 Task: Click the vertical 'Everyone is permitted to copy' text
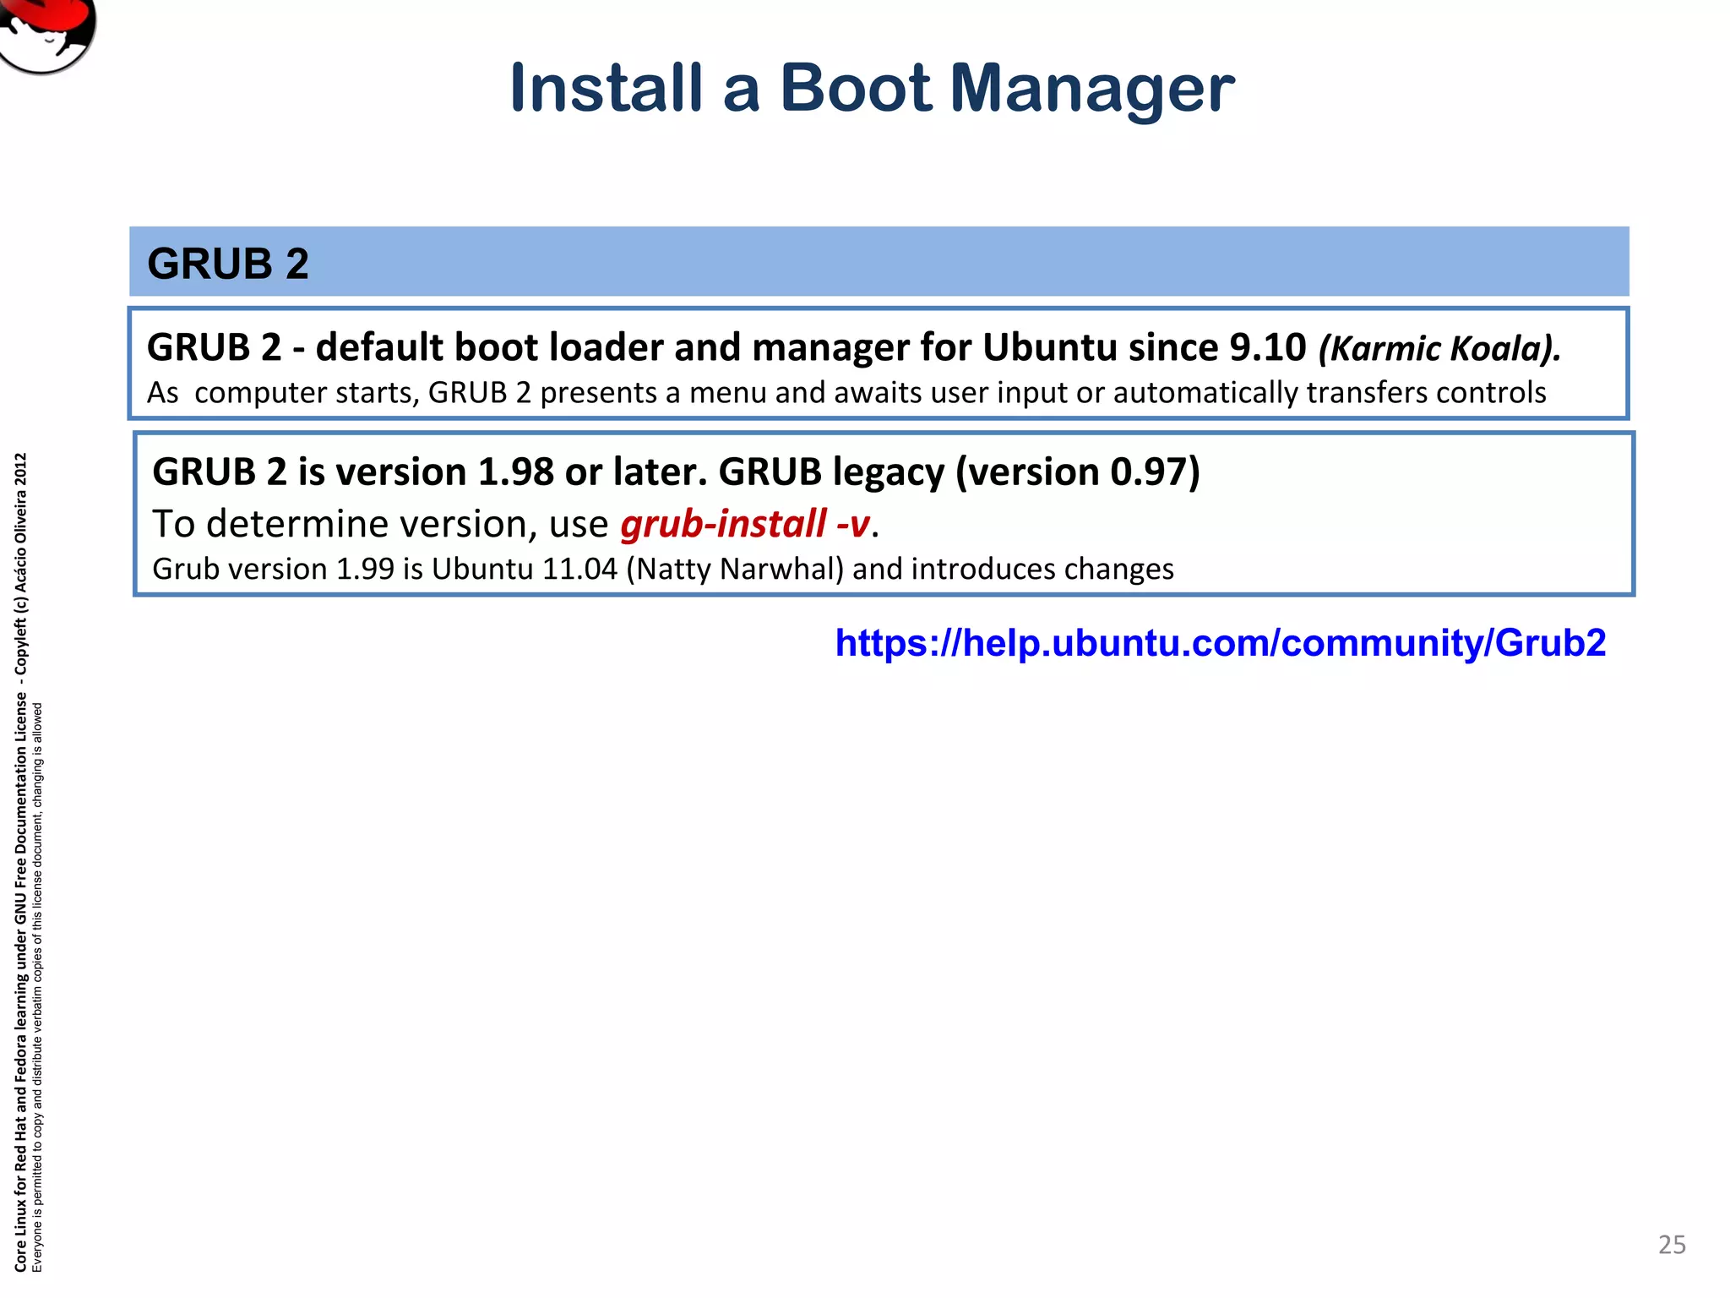point(37,987)
